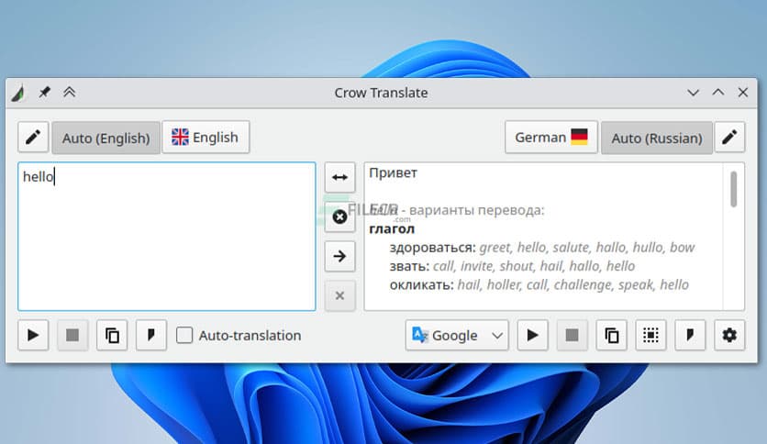Click the word здороваться in results
Viewport: 767px width, 444px height.
(432, 248)
